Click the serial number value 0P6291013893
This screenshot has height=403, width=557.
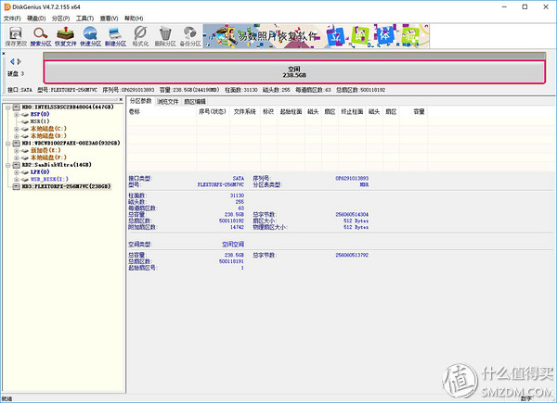pyautogui.click(x=352, y=178)
